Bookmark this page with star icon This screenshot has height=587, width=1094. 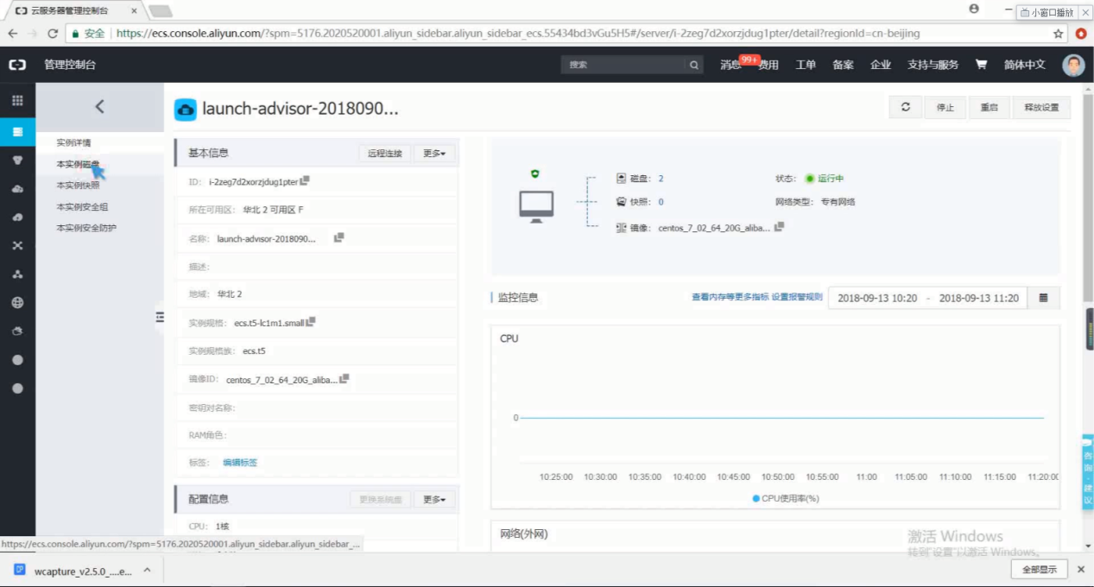[x=1059, y=34]
